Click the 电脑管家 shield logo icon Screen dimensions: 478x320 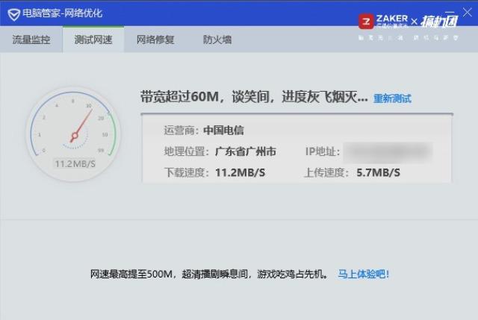[x=13, y=14]
